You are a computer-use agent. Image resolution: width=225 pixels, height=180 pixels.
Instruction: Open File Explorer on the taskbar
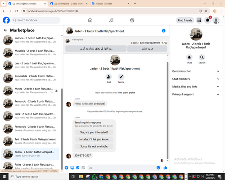pos(81,176)
